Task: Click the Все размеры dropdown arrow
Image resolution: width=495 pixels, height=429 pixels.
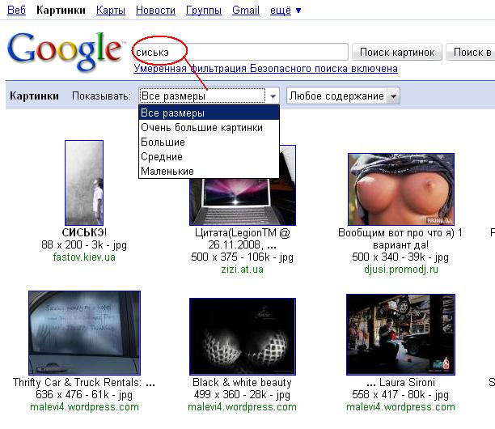Action: tap(273, 96)
